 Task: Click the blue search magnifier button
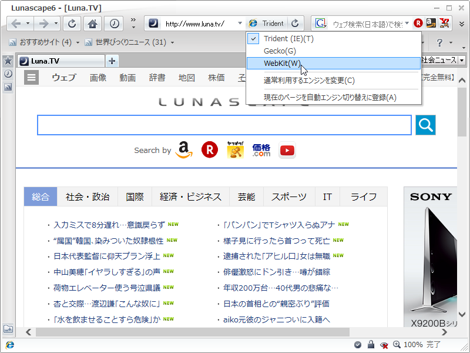(425, 125)
